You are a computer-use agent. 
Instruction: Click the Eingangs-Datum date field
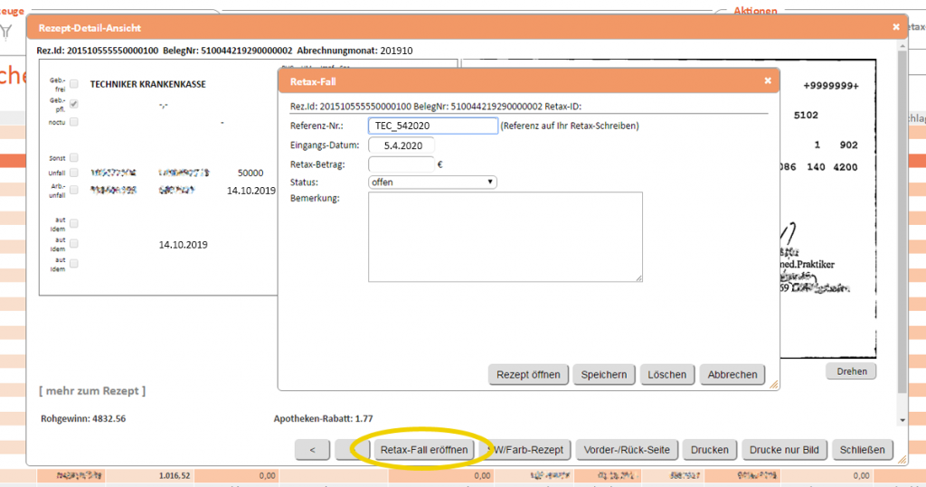click(x=402, y=145)
